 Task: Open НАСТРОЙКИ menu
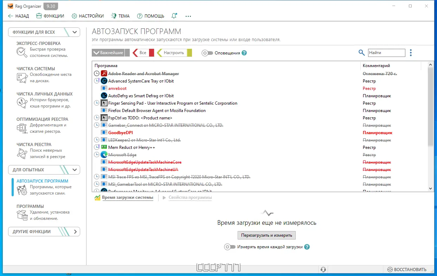click(88, 16)
